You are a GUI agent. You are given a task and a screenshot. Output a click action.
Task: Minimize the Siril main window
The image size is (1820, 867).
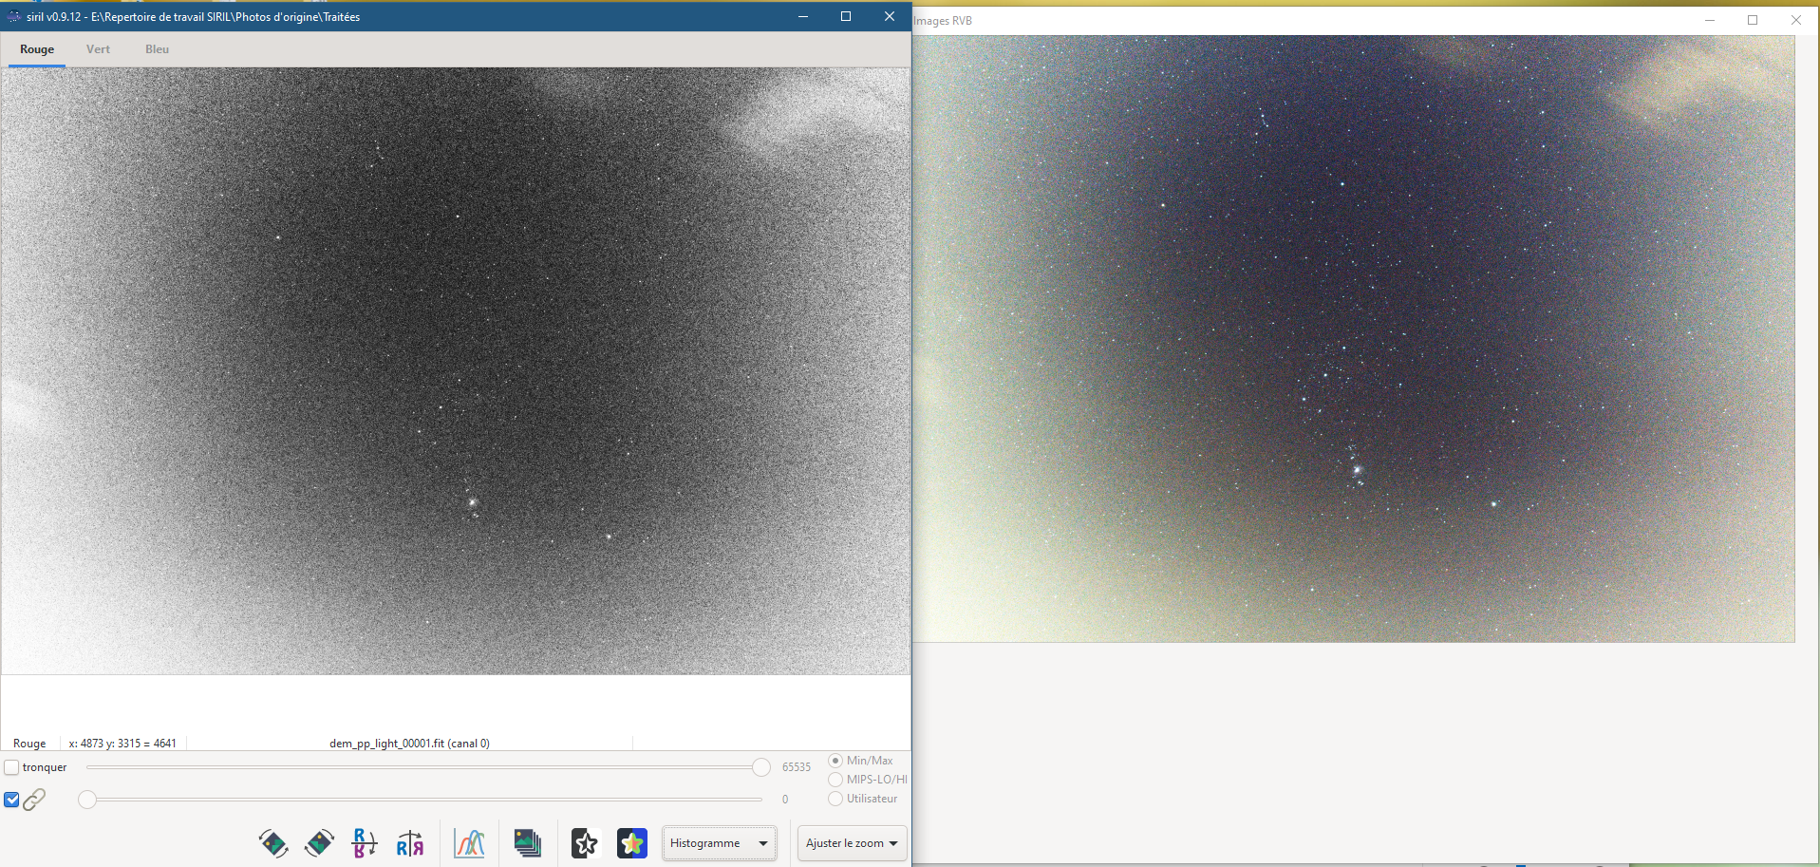803,16
